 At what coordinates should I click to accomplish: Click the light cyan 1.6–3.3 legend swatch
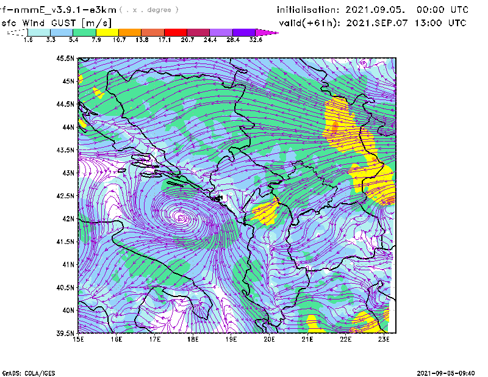point(39,32)
